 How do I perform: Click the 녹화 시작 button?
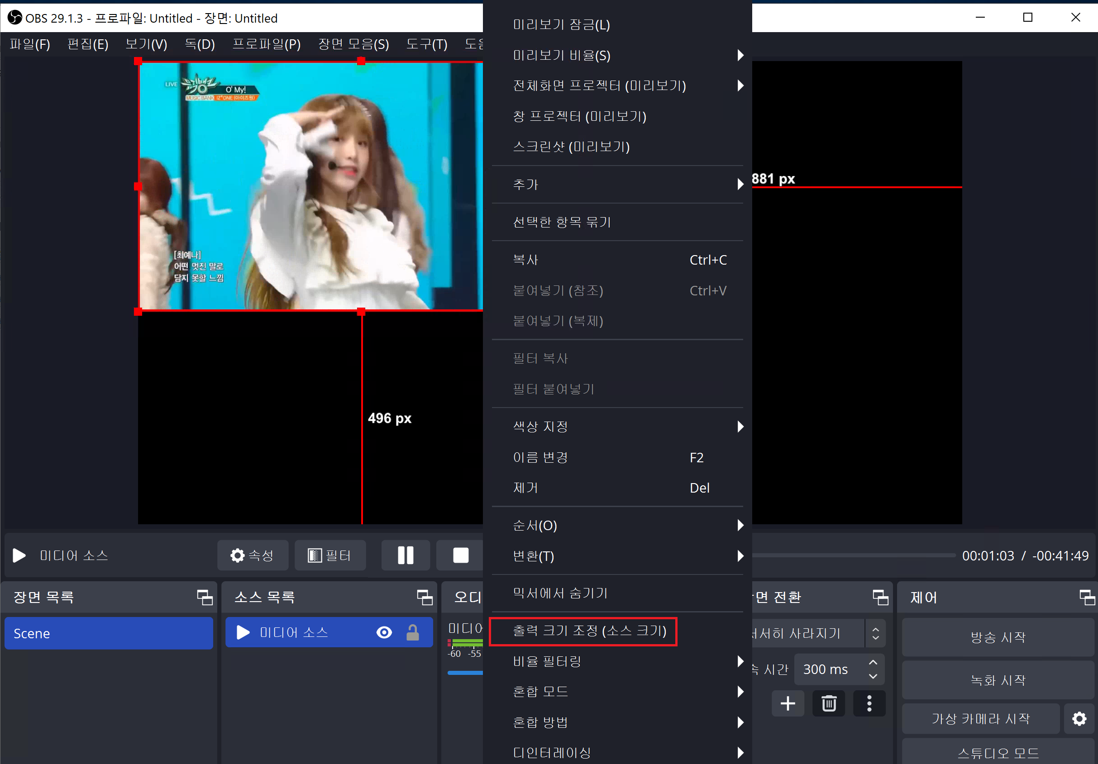coord(998,680)
